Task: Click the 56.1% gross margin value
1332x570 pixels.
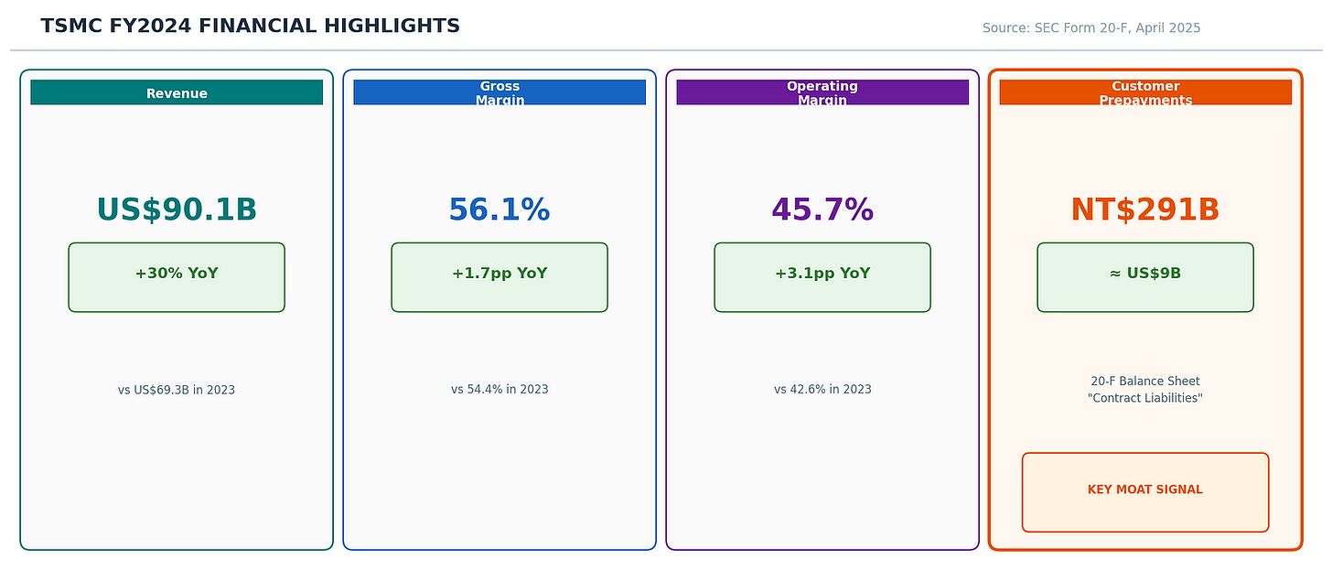Action: click(x=499, y=210)
